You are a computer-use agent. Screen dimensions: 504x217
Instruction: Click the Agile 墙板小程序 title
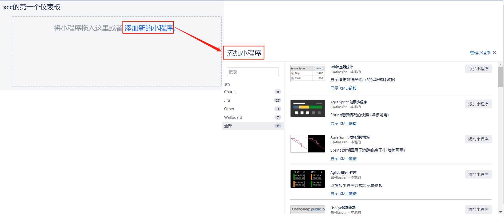point(343,172)
